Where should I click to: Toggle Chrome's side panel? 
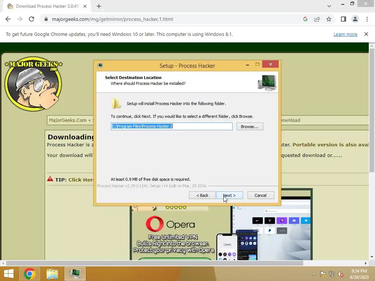pos(344,19)
